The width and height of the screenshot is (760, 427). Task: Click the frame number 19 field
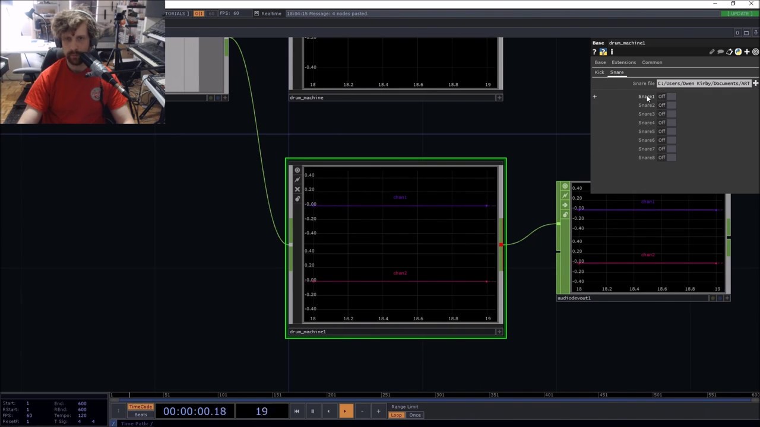262,411
